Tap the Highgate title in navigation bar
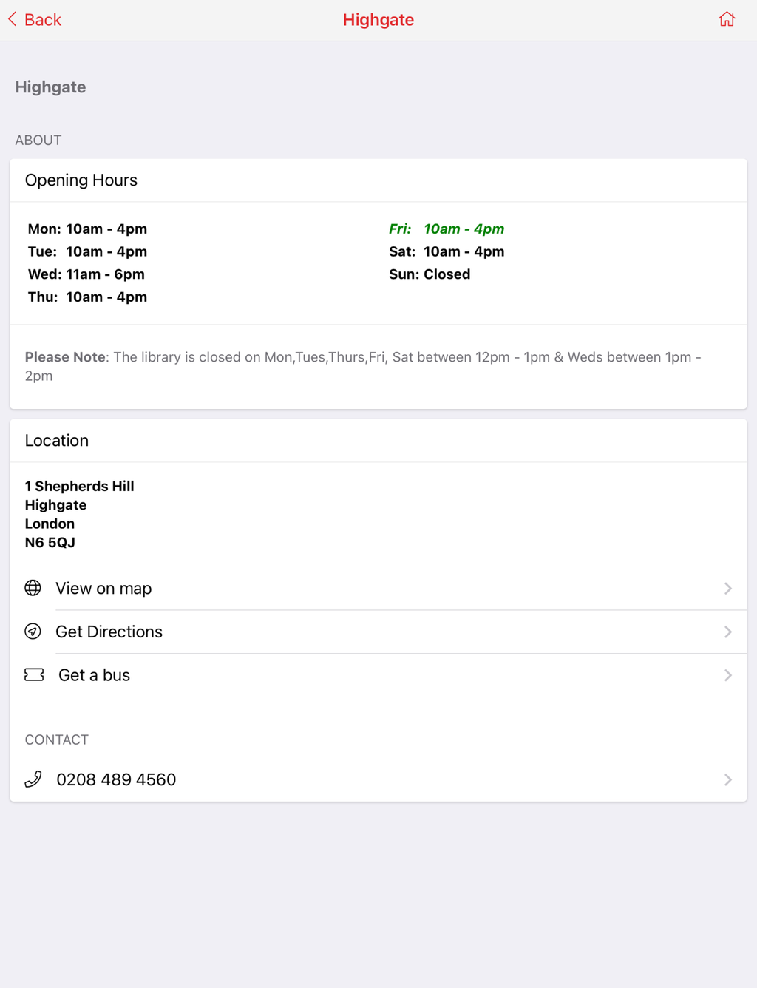 378,20
